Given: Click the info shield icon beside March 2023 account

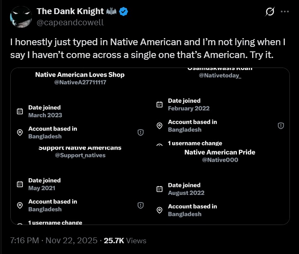Looking at the screenshot, I should pyautogui.click(x=141, y=133).
